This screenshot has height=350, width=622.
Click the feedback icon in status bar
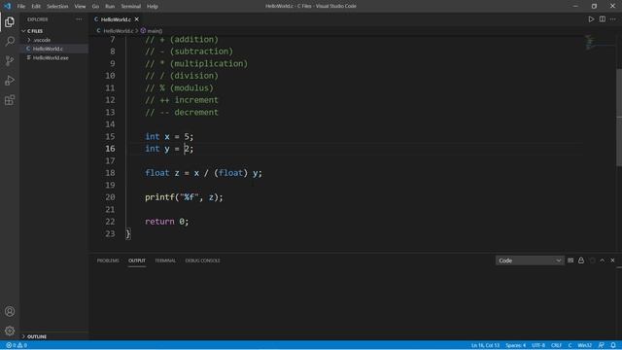click(x=602, y=345)
